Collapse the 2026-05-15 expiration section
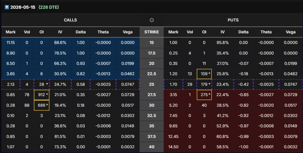Image resolution: width=303 pixels, height=153 pixels. [x=7, y=7]
